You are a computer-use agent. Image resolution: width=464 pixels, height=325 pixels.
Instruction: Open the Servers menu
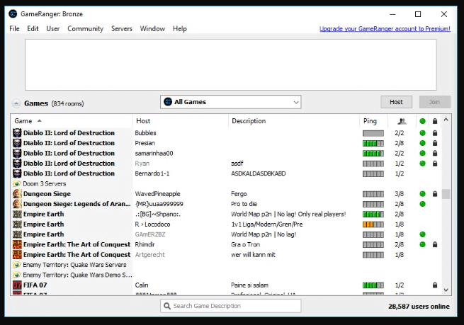coord(121,29)
